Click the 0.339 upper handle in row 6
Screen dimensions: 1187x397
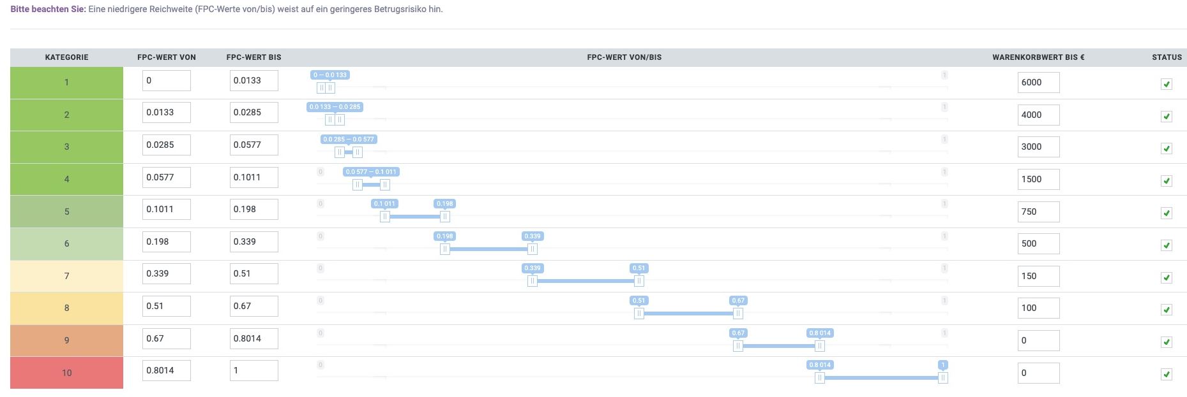tap(533, 249)
